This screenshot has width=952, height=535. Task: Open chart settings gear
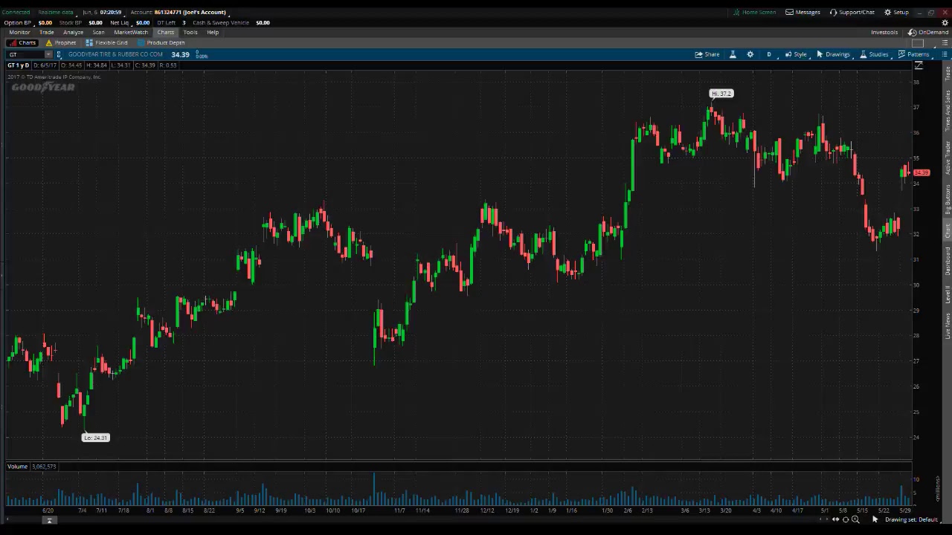tap(750, 54)
